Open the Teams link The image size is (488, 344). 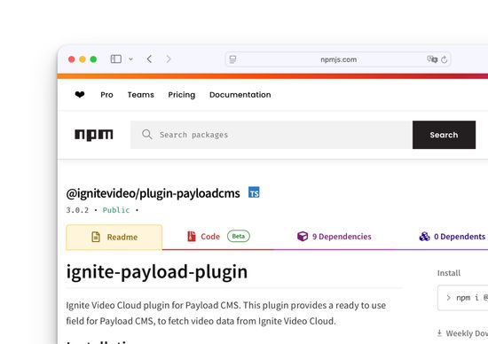tap(141, 95)
